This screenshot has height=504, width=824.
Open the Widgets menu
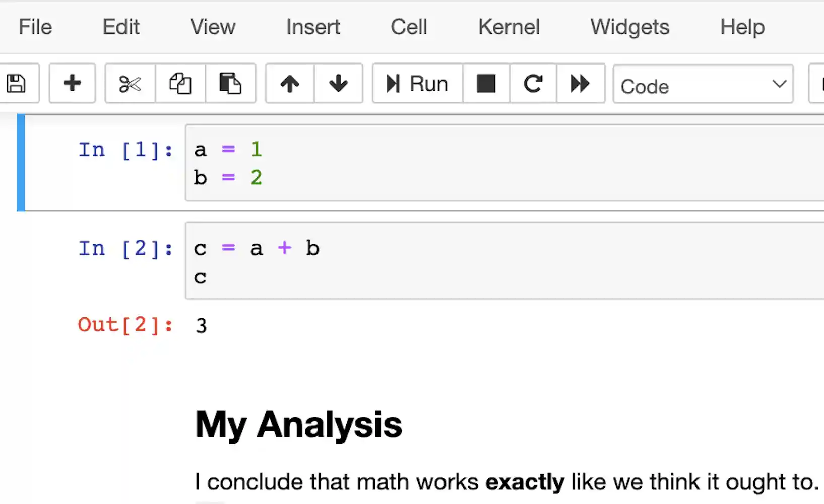point(629,27)
